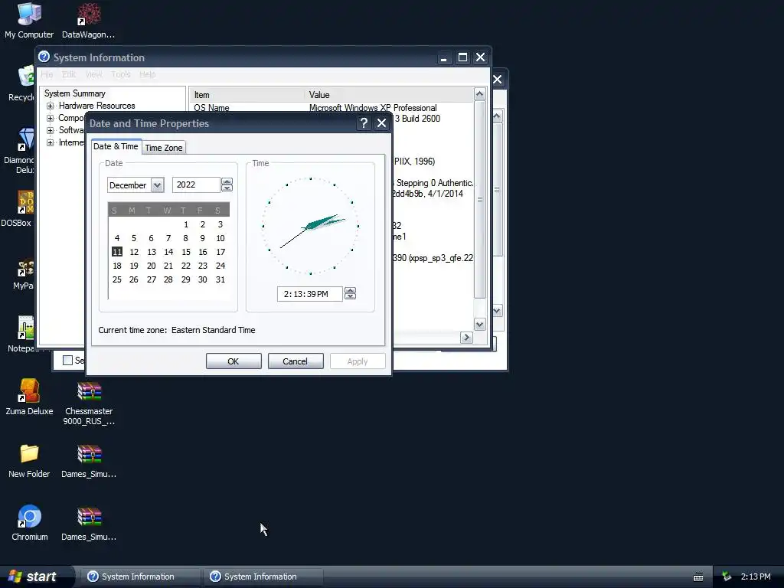Launch the Diamond Deluxe game shortcut
This screenshot has width=784, height=588.
pyautogui.click(x=26, y=140)
